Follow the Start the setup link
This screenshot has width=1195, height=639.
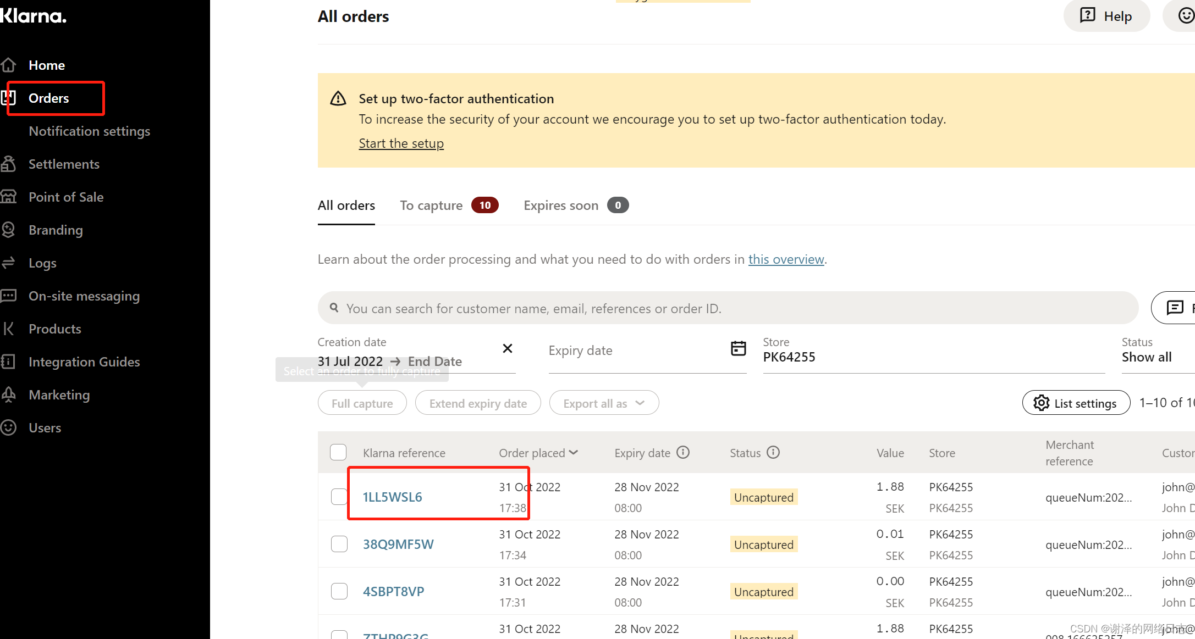[x=401, y=143]
